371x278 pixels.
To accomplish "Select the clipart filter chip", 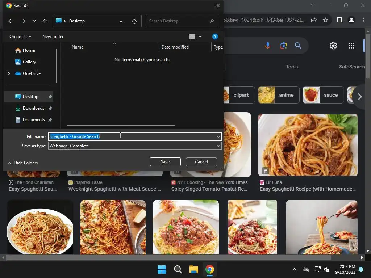I will (239, 95).
